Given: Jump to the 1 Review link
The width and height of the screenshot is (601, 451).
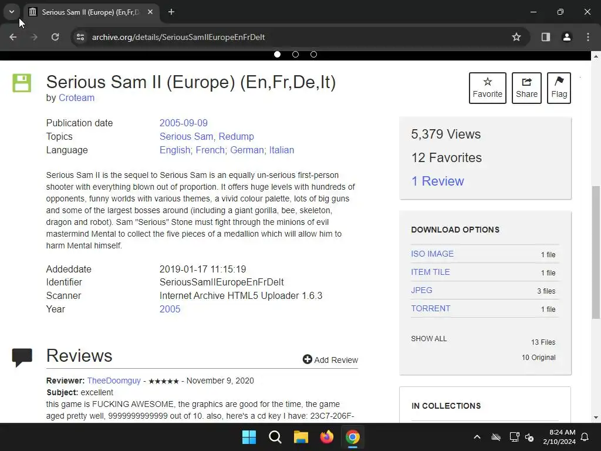Looking at the screenshot, I should 437,181.
